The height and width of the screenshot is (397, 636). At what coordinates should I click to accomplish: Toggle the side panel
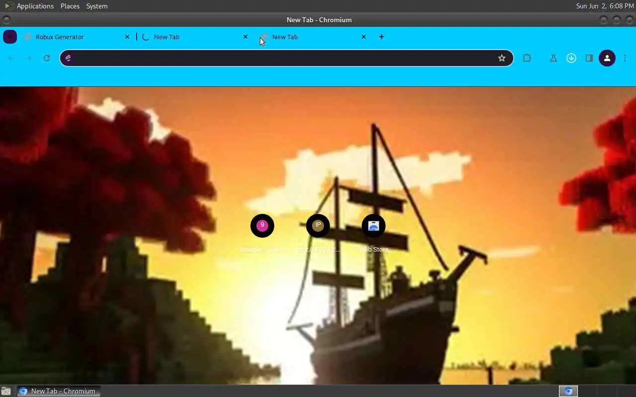click(589, 58)
